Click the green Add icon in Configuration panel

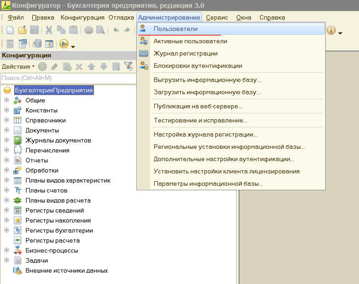tap(42, 67)
